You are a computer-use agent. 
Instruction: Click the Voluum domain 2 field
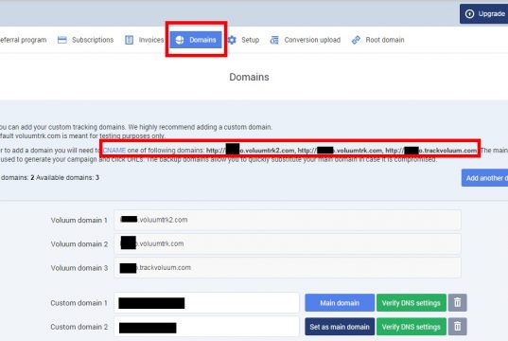click(x=288, y=243)
